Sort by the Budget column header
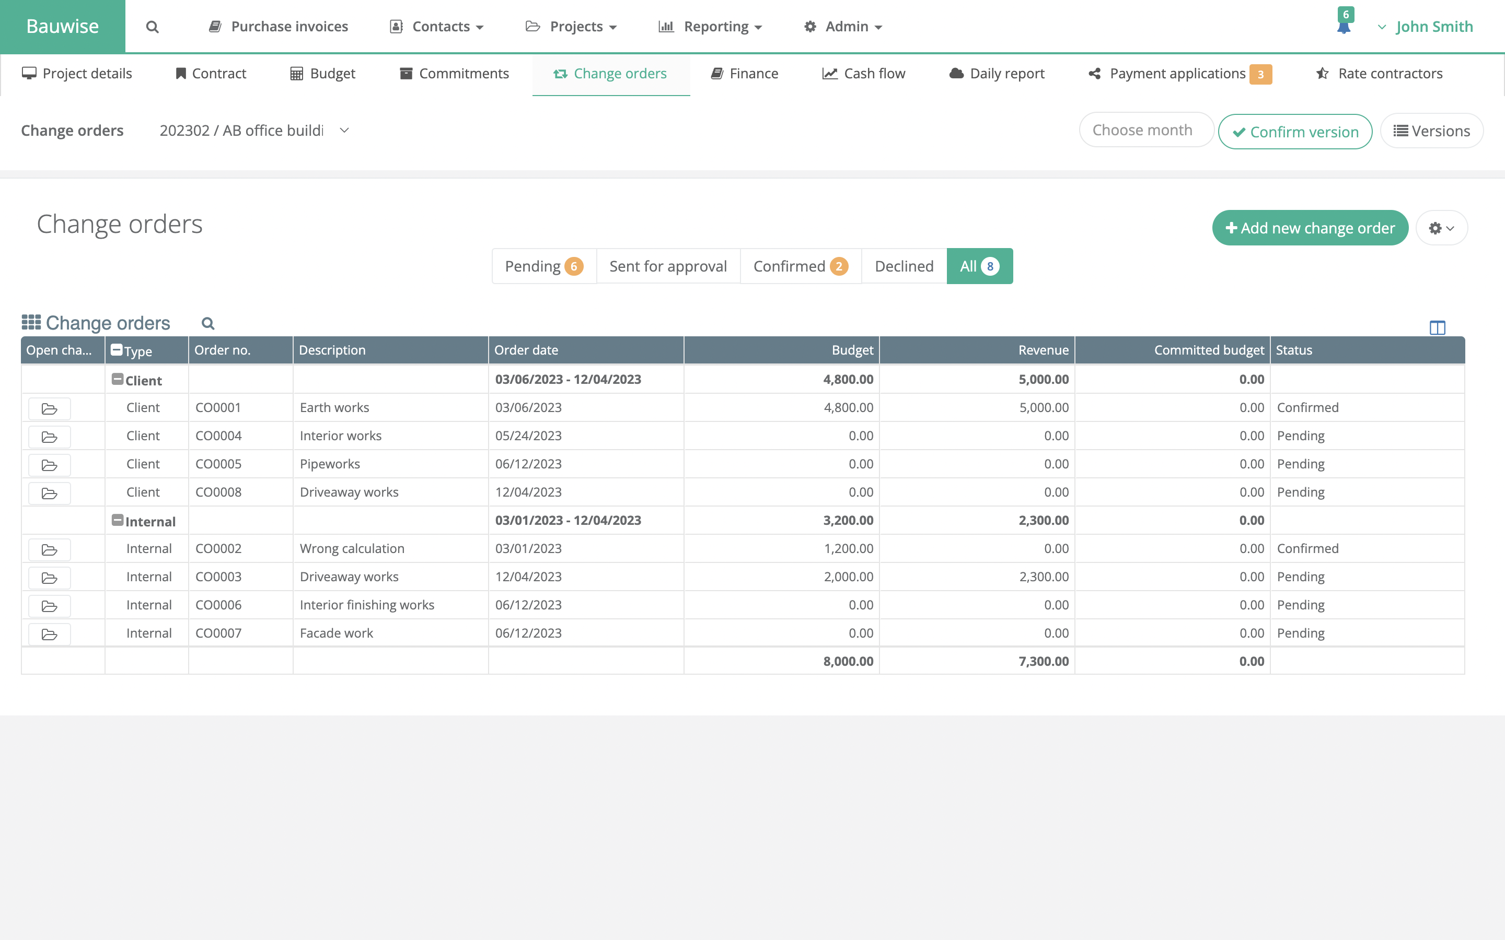This screenshot has height=940, width=1505. coord(782,350)
